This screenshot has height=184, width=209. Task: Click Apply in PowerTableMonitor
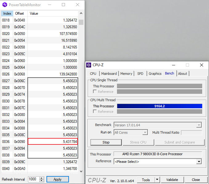pyautogui.click(x=58, y=179)
